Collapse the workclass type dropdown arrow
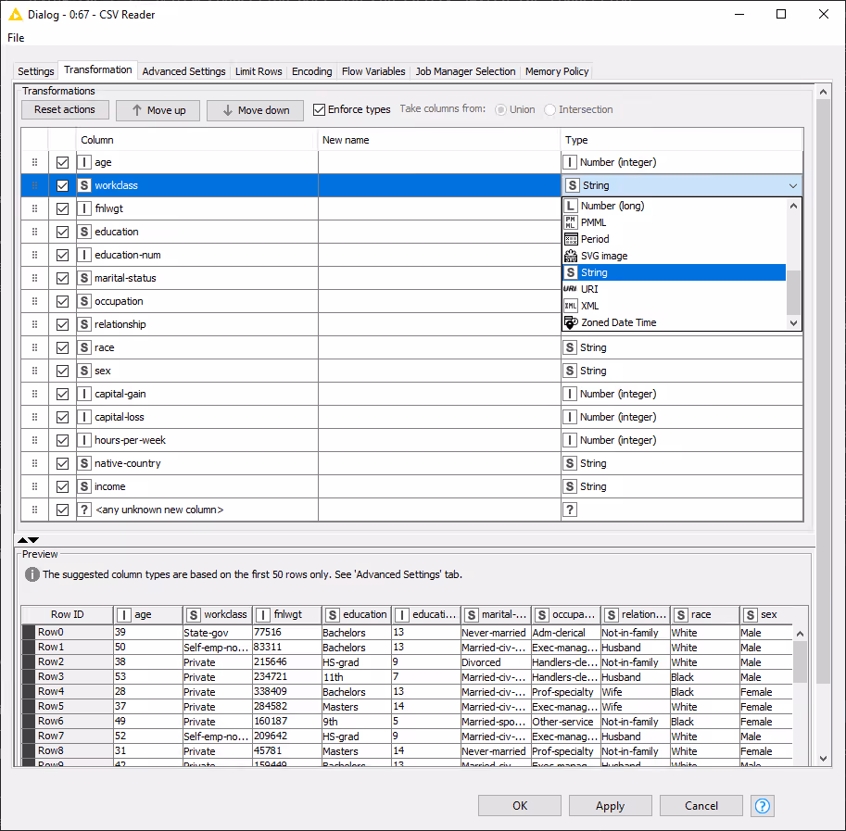The image size is (846, 831). point(792,185)
